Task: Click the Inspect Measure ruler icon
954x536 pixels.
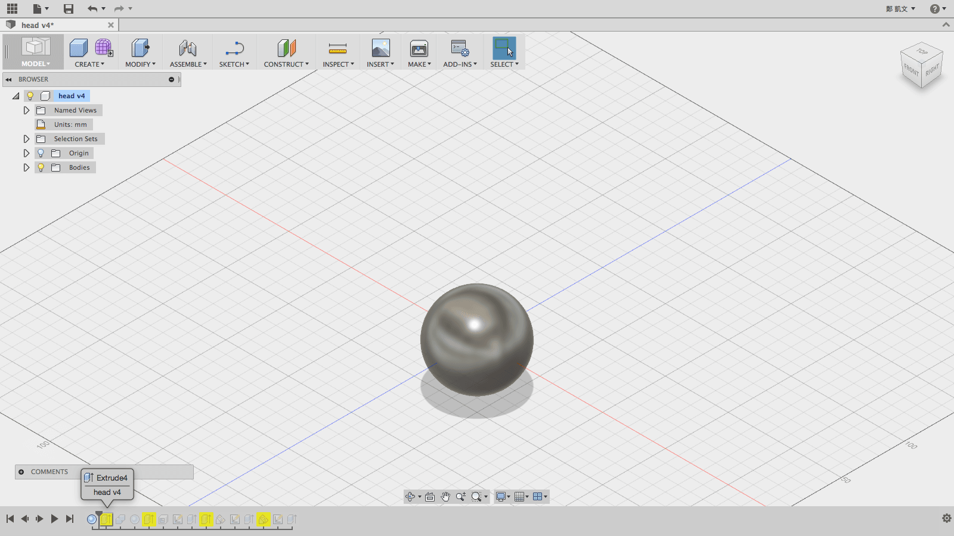Action: [x=337, y=48]
